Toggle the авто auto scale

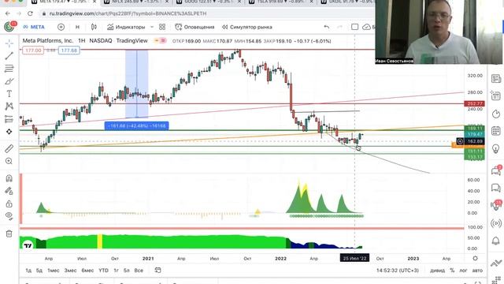point(477,271)
